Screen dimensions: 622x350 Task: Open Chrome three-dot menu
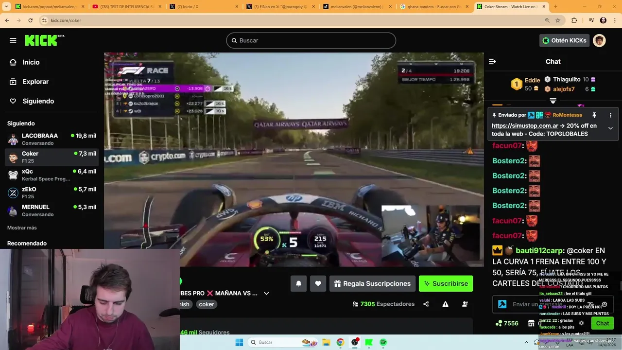point(614,20)
